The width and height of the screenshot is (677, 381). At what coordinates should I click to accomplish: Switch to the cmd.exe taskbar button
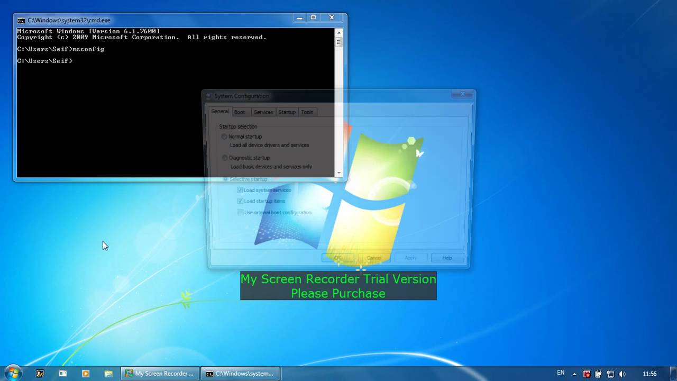[241, 374]
